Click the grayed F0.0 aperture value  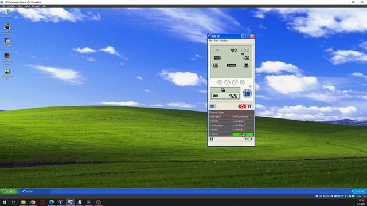click(245, 50)
